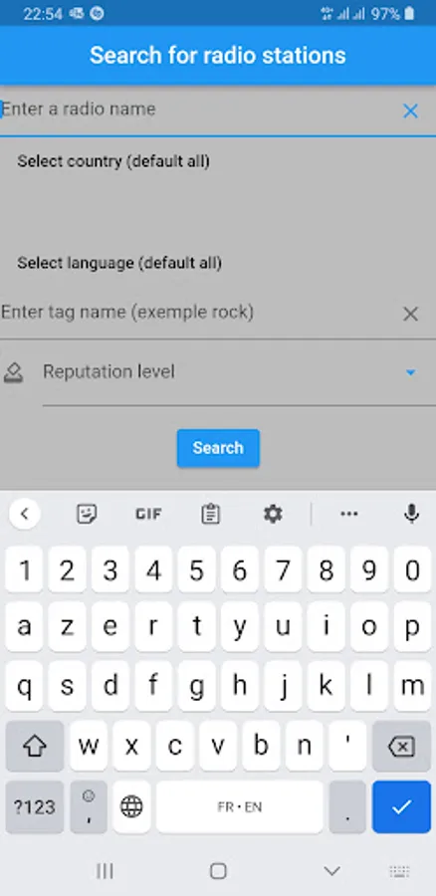Screen dimensions: 436x896
Task: Tap the backspace delete key
Action: pyautogui.click(x=401, y=747)
